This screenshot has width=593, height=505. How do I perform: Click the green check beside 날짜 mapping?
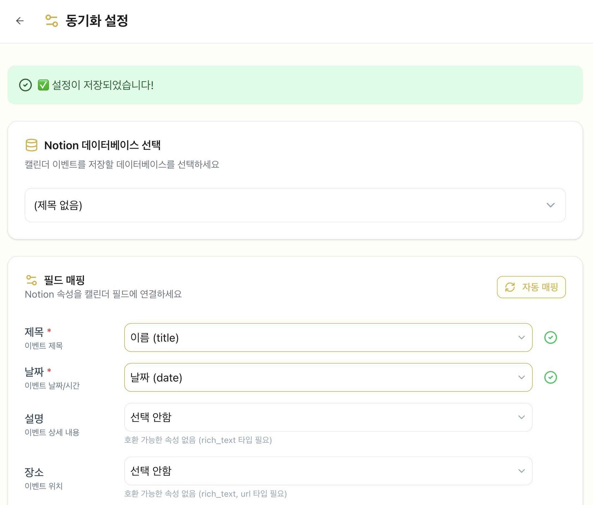coord(550,377)
